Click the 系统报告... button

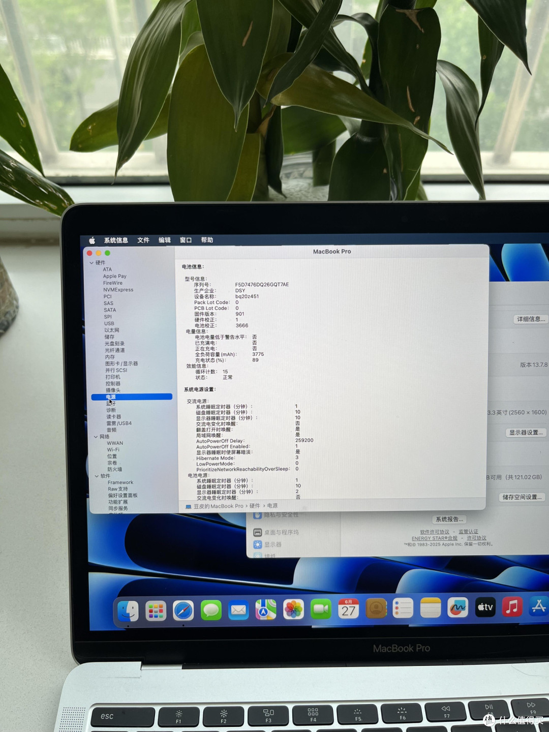[449, 519]
